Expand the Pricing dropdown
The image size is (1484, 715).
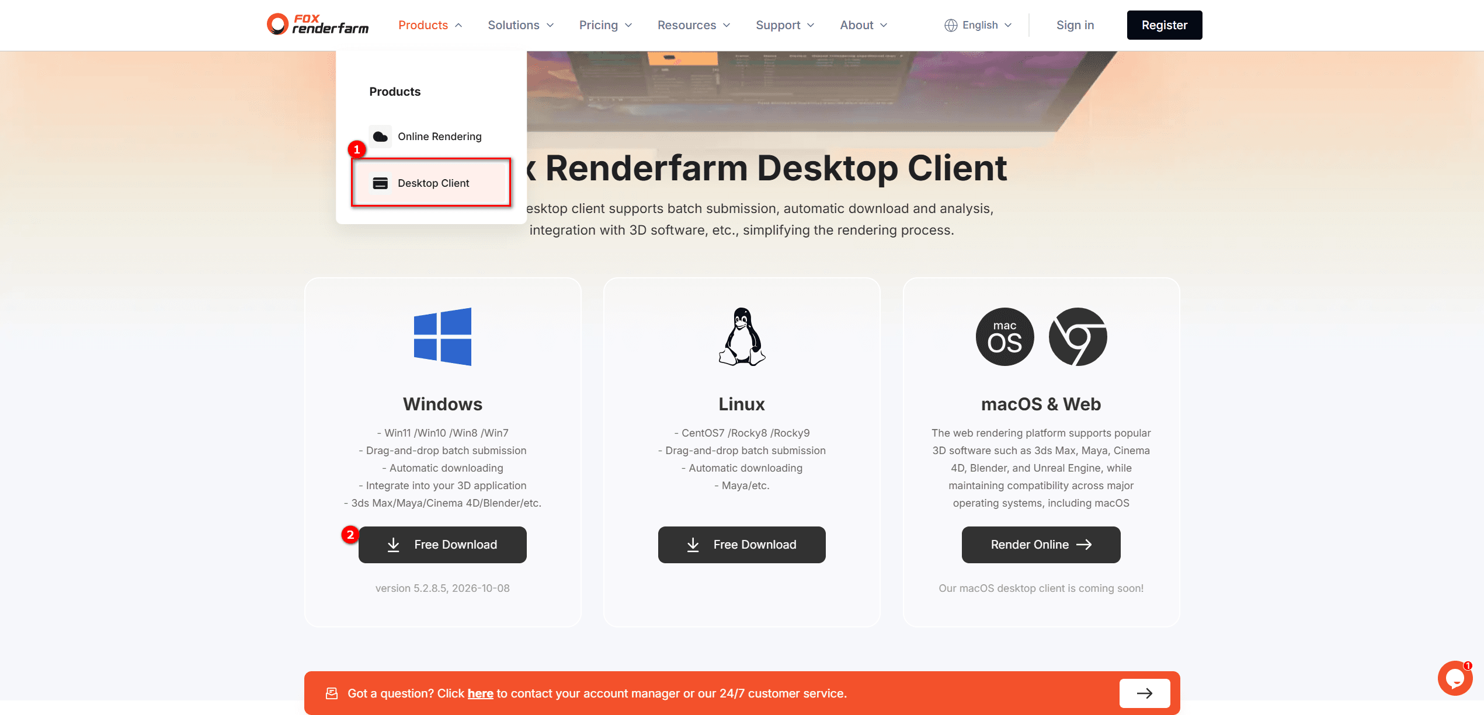(x=605, y=25)
